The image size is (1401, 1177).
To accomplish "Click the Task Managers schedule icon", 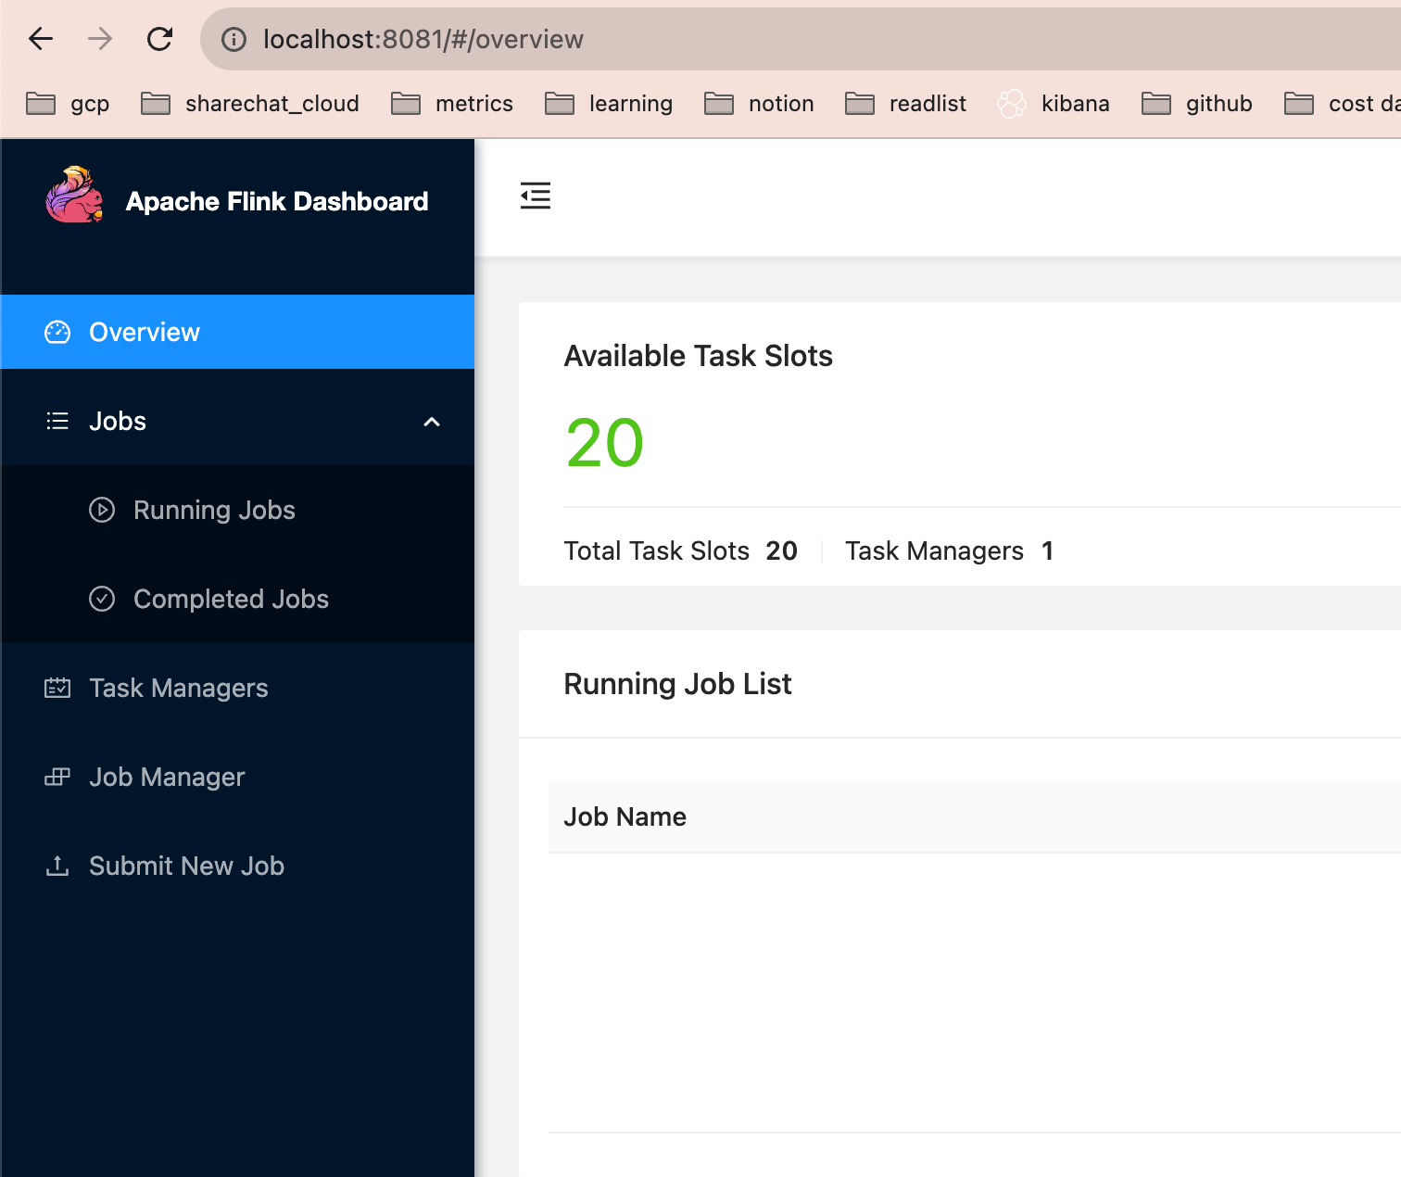I will pos(57,688).
